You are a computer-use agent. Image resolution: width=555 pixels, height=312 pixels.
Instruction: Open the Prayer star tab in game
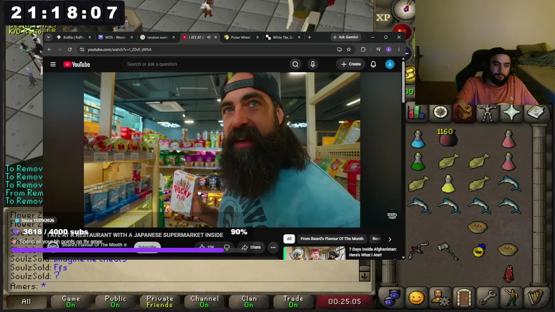click(512, 113)
